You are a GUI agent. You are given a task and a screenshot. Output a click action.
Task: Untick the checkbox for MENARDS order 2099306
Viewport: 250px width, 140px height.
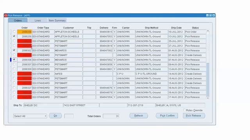point(14,59)
